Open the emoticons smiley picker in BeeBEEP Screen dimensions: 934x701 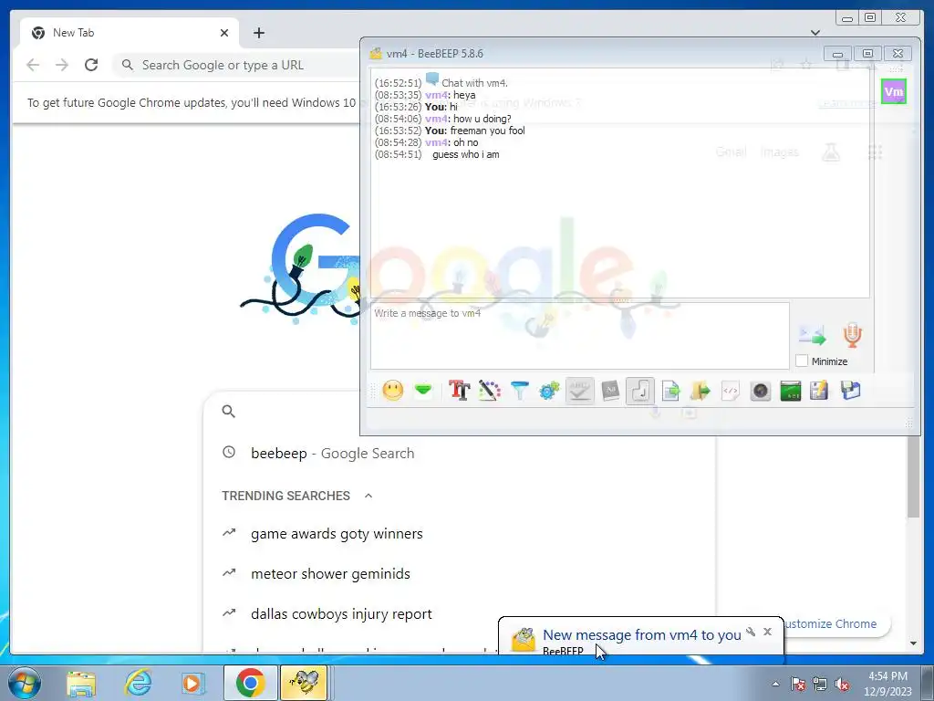coord(393,391)
